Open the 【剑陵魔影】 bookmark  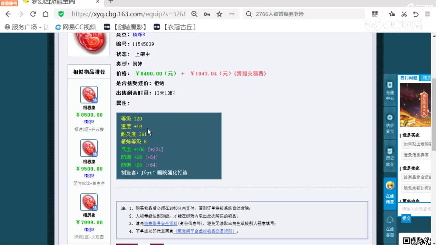coord(125,27)
